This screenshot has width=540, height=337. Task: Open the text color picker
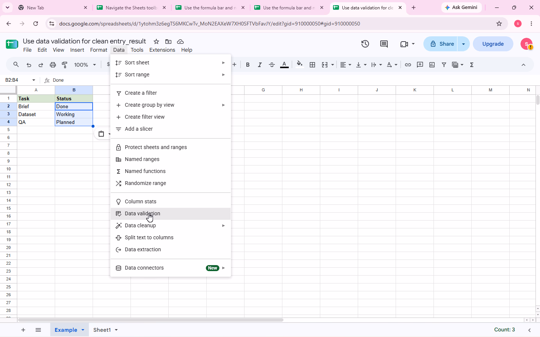tap(284, 65)
